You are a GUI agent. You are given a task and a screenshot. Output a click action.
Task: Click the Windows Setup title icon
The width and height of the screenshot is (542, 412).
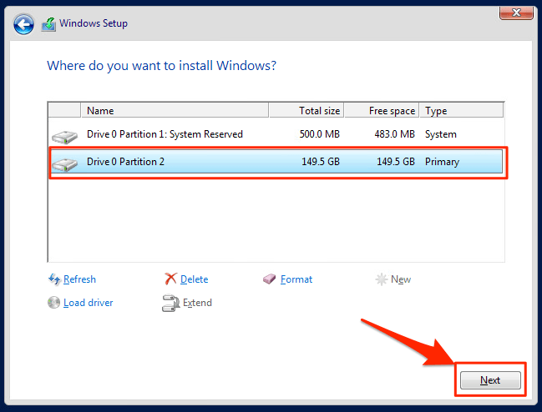(48, 23)
